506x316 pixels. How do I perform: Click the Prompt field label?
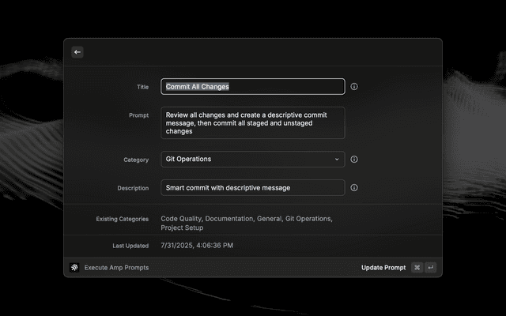138,115
